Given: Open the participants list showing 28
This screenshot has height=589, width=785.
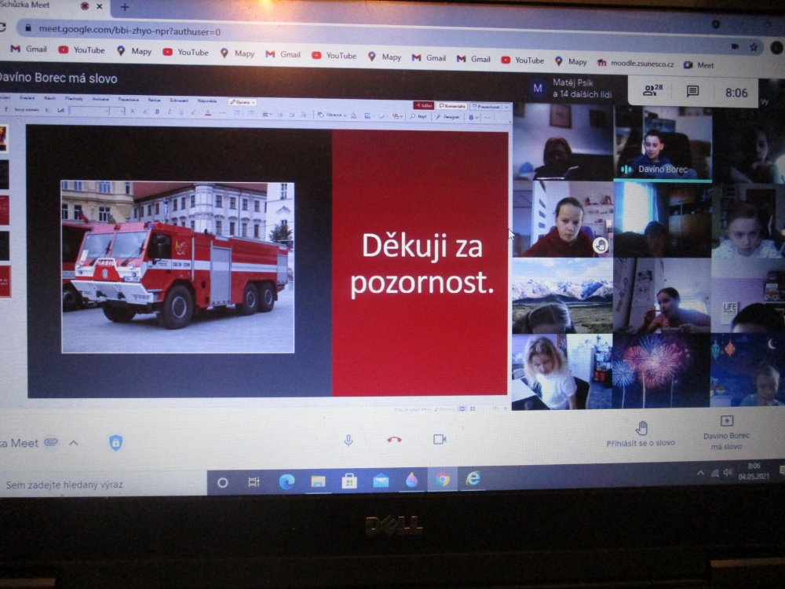Looking at the screenshot, I should (652, 90).
